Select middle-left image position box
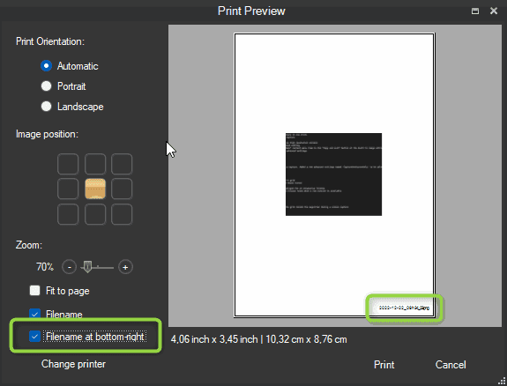Viewport: 507px width, 386px height. point(68,189)
